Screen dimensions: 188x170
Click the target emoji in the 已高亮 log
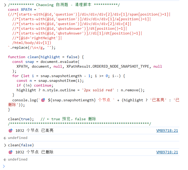point(11,131)
